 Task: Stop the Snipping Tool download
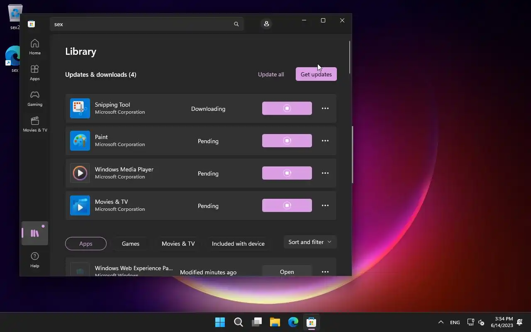point(287,108)
